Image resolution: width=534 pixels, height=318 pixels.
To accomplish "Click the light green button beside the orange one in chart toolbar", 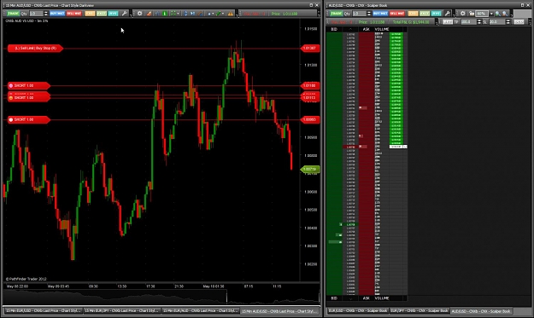I will pos(102,14).
